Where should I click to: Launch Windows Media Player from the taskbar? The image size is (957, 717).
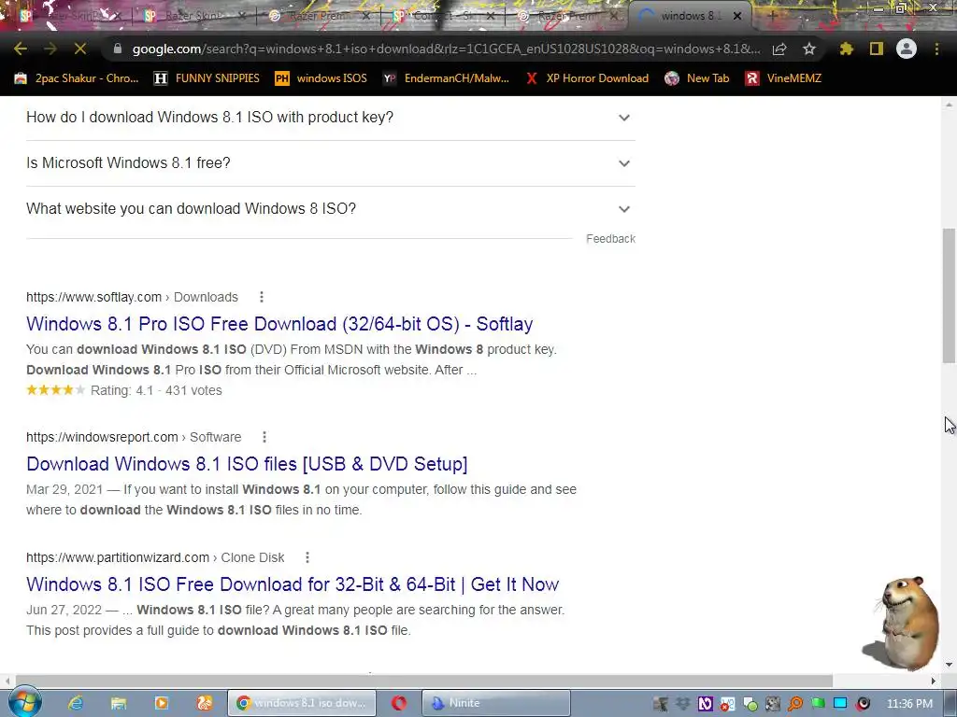click(x=161, y=703)
